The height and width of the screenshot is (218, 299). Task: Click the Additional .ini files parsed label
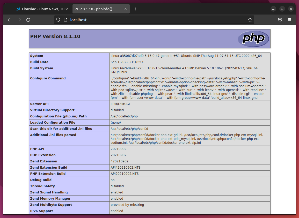53,135
